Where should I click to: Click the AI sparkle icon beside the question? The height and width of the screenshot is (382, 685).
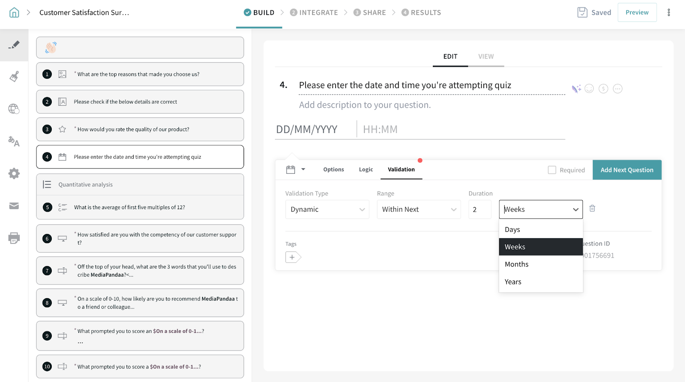pos(576,89)
